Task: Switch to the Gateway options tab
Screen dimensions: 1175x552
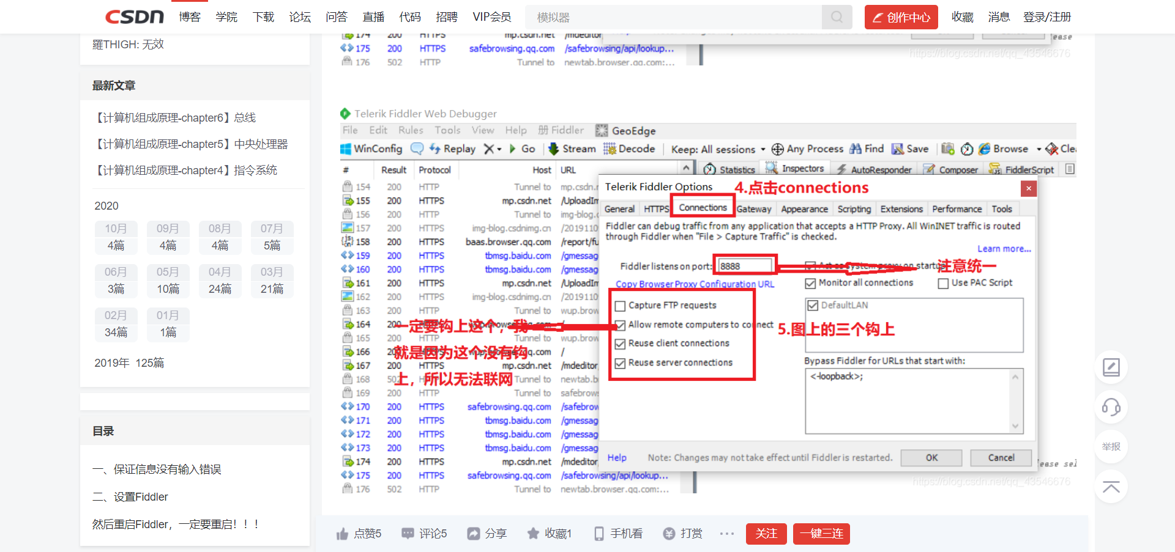Action: tap(753, 209)
